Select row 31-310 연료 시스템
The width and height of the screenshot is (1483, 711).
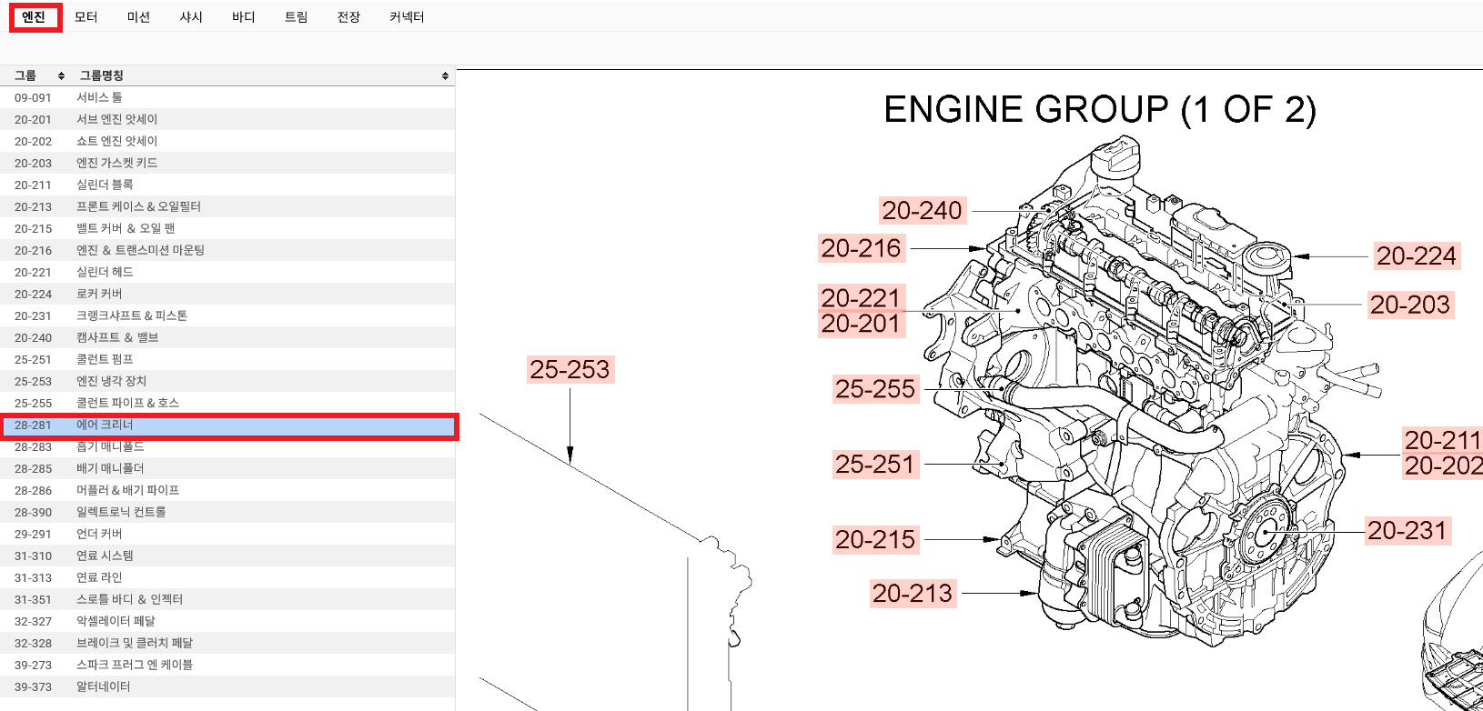227,556
